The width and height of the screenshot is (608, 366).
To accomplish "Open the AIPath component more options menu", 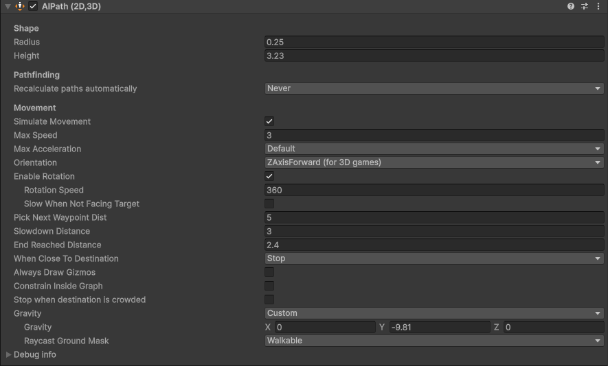I will (598, 6).
